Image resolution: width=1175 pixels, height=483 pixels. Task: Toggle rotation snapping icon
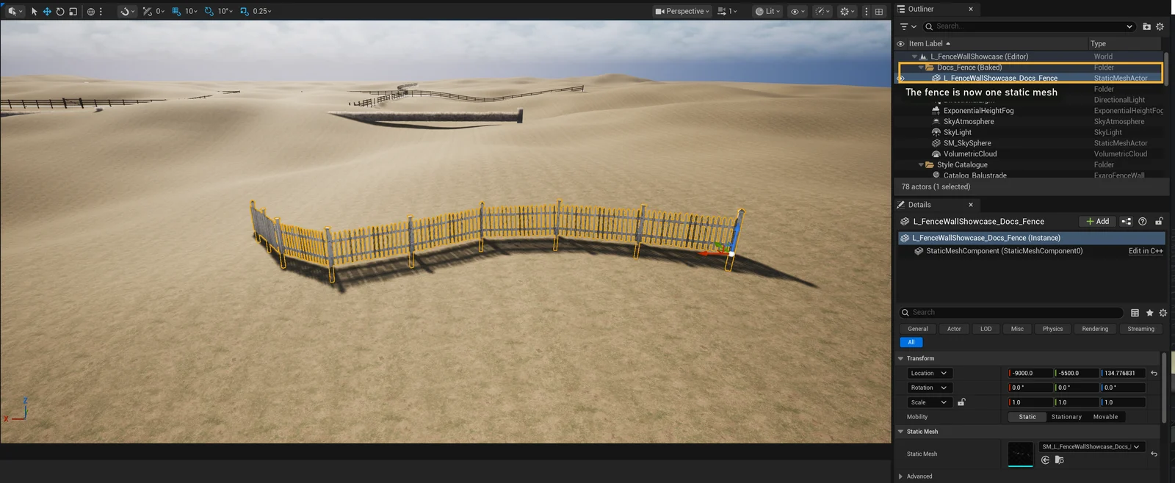[209, 11]
